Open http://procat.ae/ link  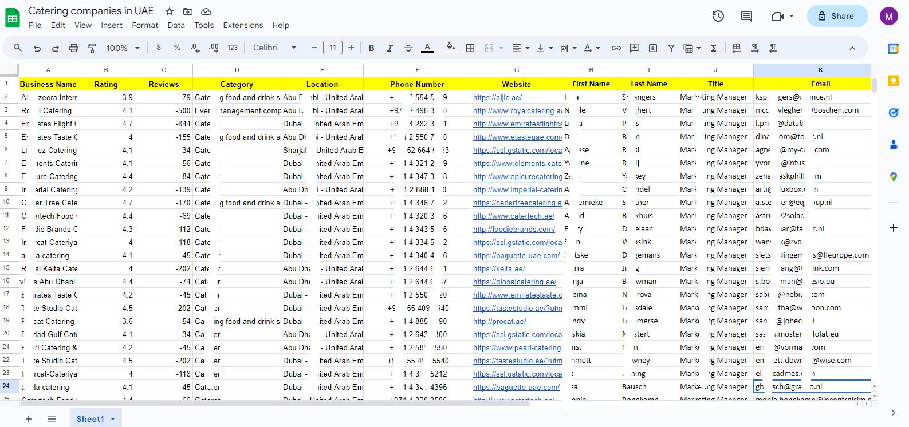(499, 321)
